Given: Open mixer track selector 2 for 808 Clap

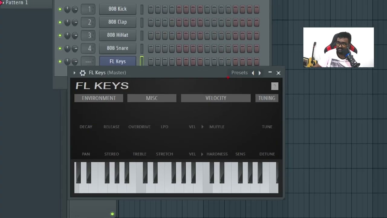Looking at the screenshot, I should pos(88,22).
